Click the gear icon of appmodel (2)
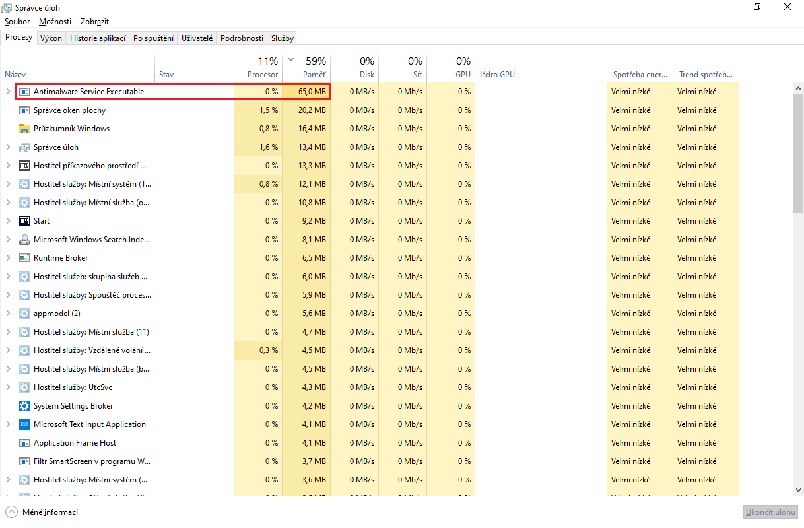804x528 pixels. tap(24, 313)
